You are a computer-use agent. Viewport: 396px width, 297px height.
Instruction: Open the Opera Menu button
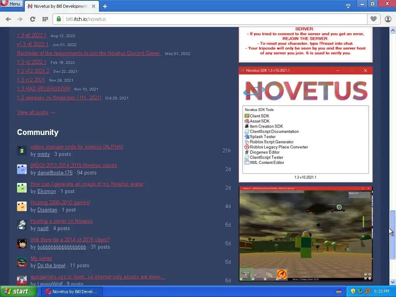coord(11,3)
